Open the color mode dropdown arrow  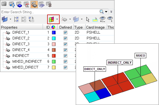point(57,19)
